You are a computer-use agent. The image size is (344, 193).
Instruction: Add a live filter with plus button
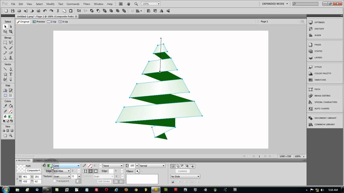pyautogui.click(x=137, y=171)
